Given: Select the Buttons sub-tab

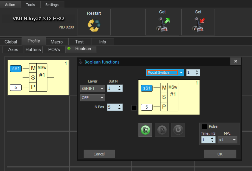Looking at the screenshot, I should (33, 50).
